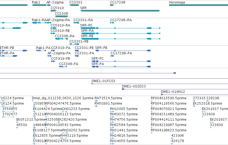Select EST RH69372.5prime
228x145 pixels.
(x=124, y=114)
